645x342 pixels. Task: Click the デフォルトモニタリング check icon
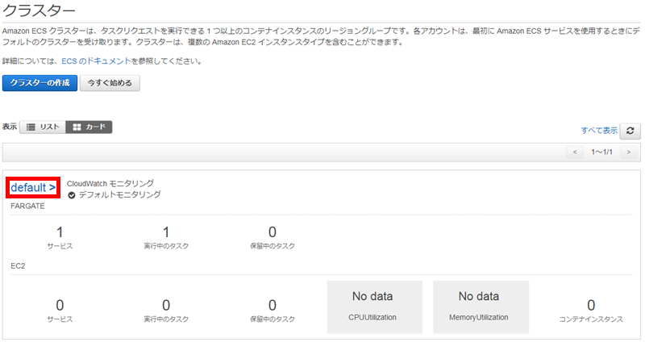(72, 195)
